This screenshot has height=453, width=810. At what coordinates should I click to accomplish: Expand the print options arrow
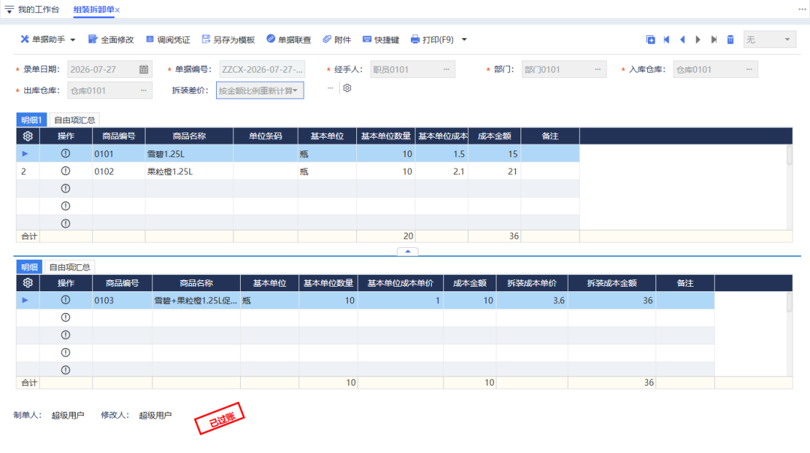point(464,40)
